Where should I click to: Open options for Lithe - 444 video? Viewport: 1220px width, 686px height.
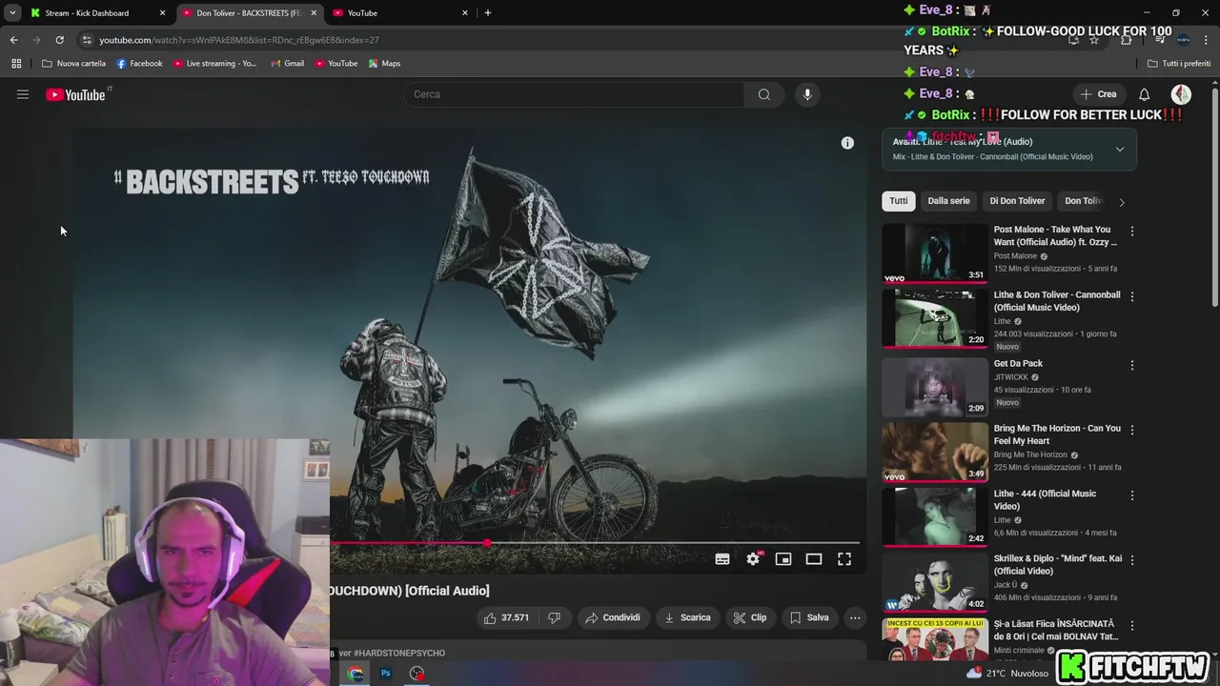[1132, 495]
